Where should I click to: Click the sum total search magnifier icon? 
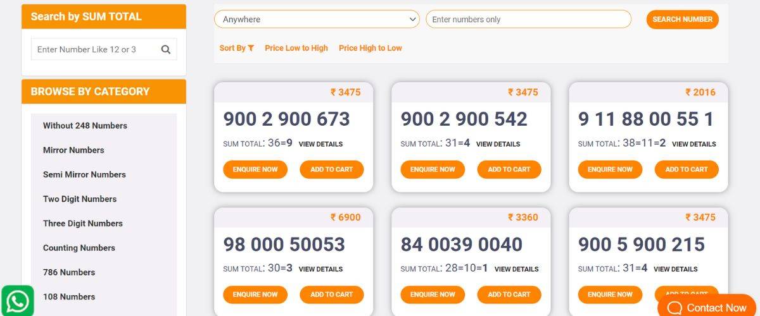166,49
